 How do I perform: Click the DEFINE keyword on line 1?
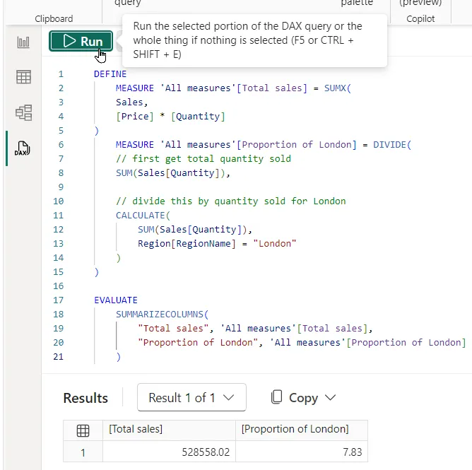click(x=110, y=74)
